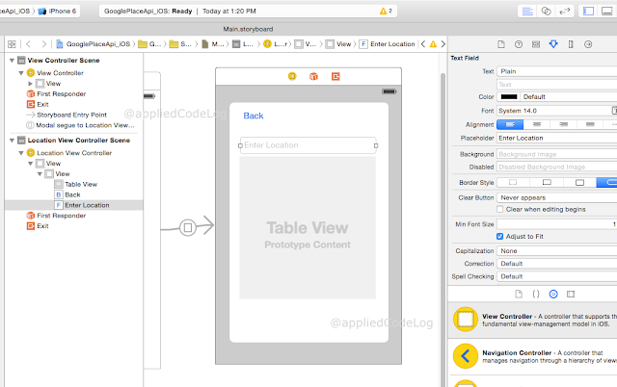Choose no border style
The width and height of the screenshot is (617, 387).
click(x=513, y=182)
